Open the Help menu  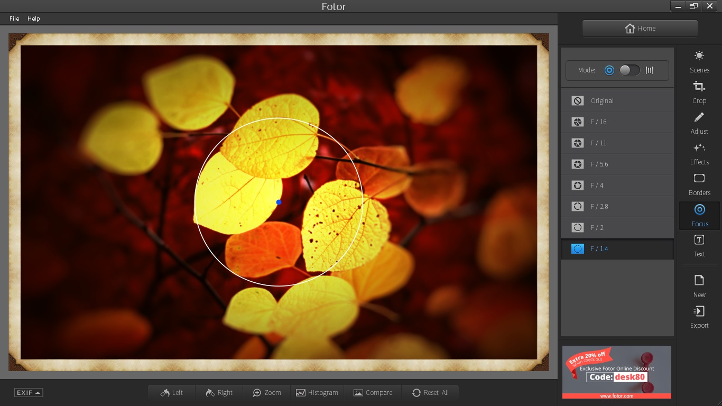34,19
